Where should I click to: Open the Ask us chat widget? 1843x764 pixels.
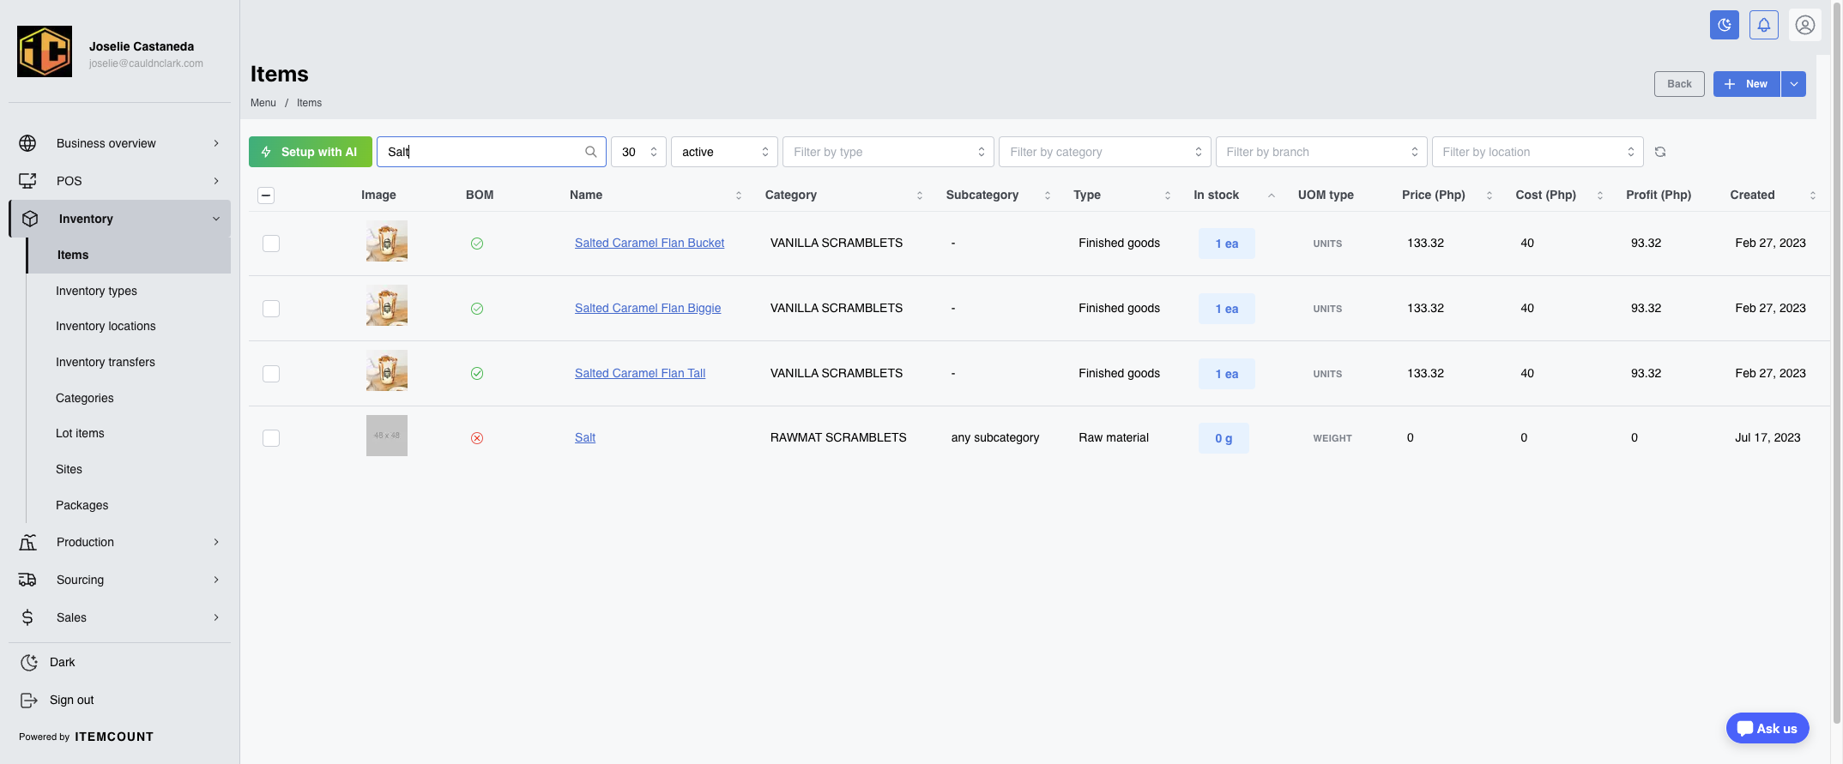1767,729
